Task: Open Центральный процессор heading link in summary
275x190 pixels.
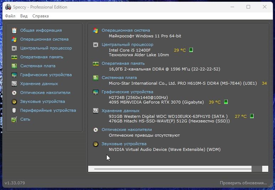Action: (x=127, y=44)
